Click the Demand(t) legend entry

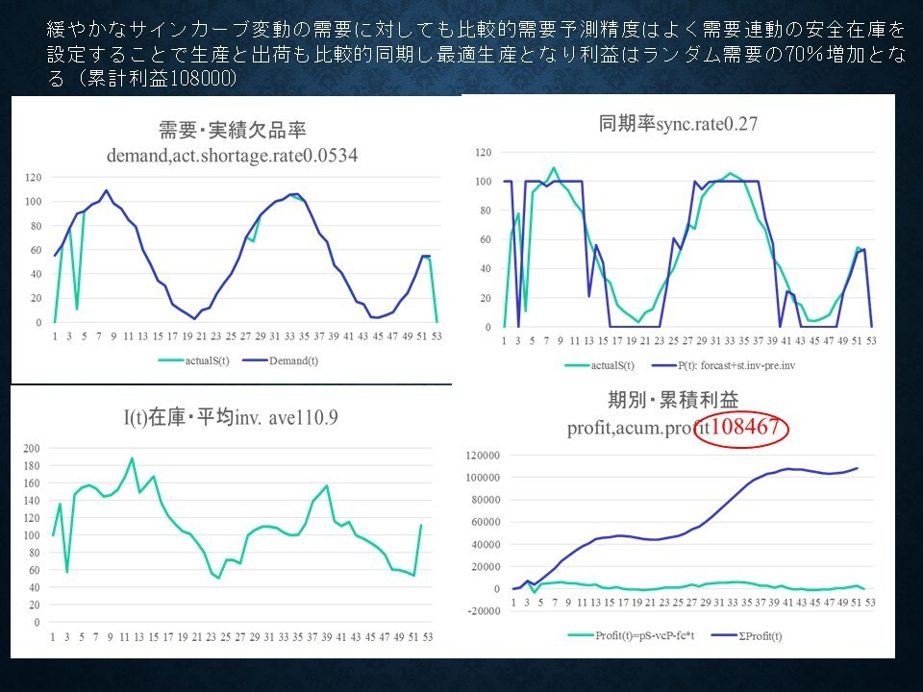(280, 360)
